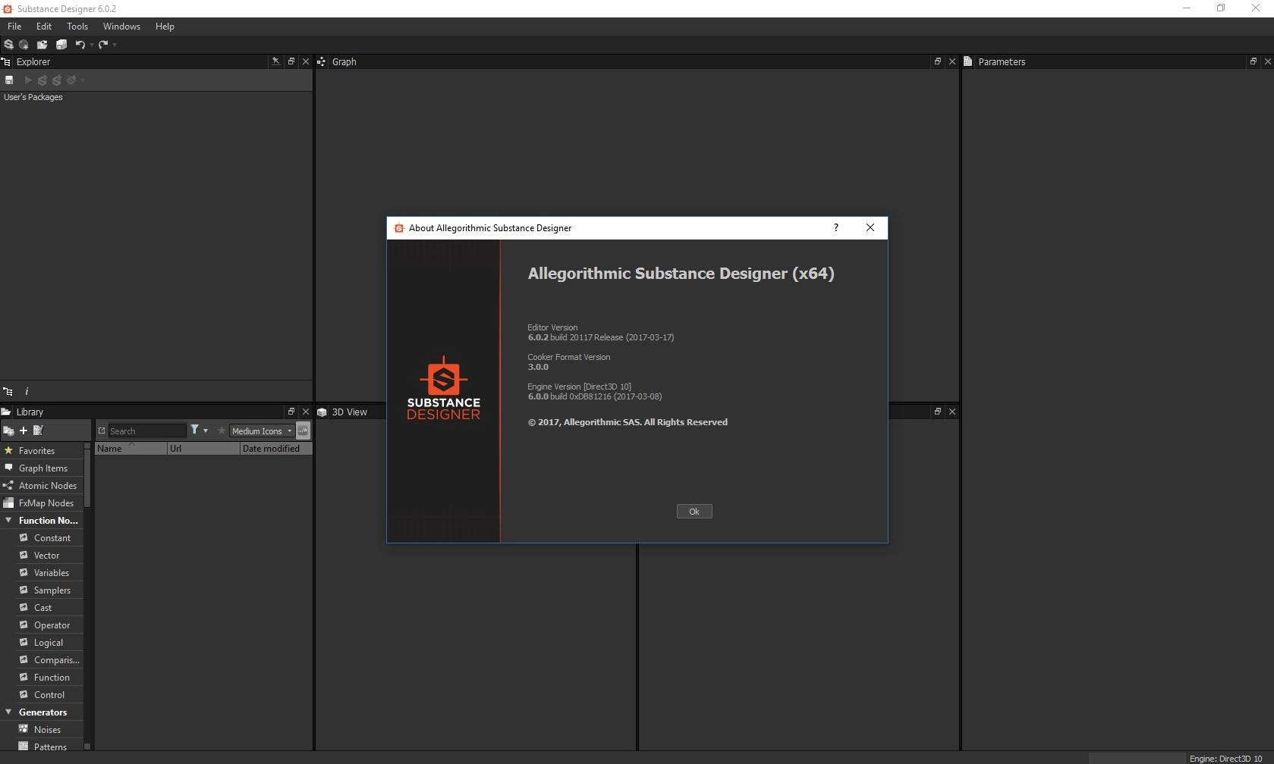The width and height of the screenshot is (1274, 764).
Task: Click the save icon in Explorer toolbar
Action: pos(9,80)
